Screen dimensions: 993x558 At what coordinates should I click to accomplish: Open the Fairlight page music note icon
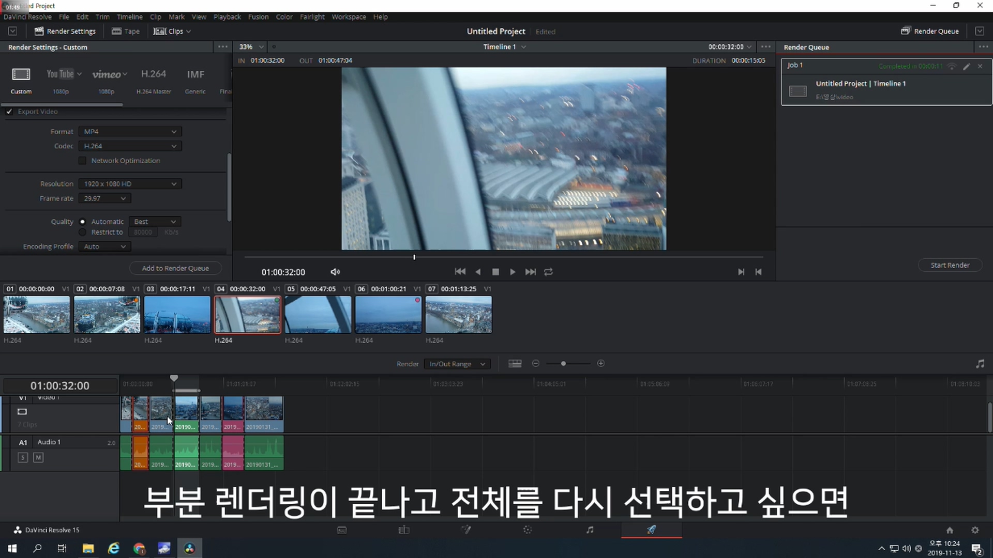(x=590, y=530)
